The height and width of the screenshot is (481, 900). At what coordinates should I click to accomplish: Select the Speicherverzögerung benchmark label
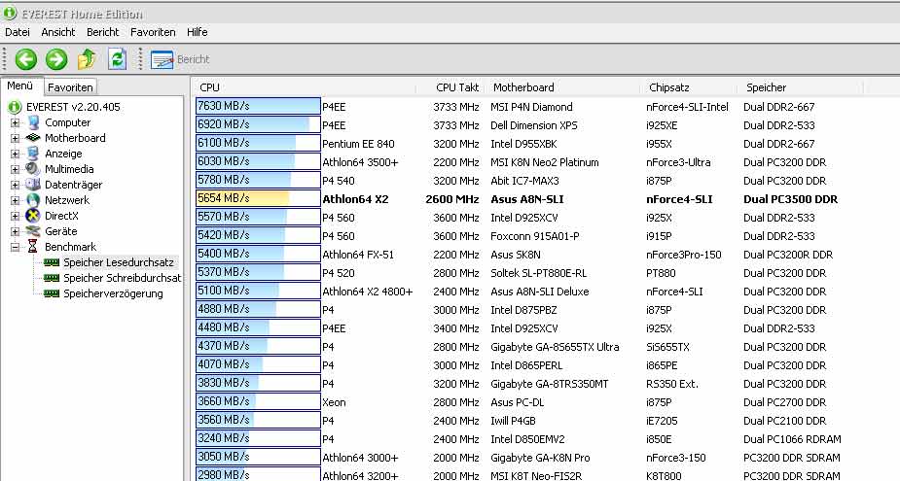113,292
